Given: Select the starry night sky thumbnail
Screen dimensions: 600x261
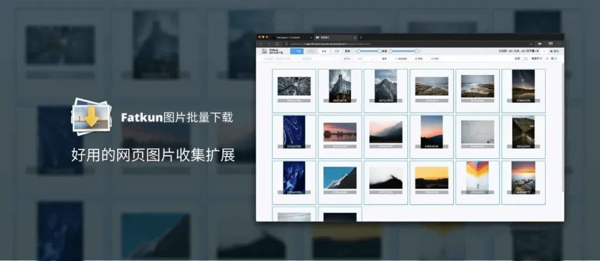Looking at the screenshot, I should (523, 86).
